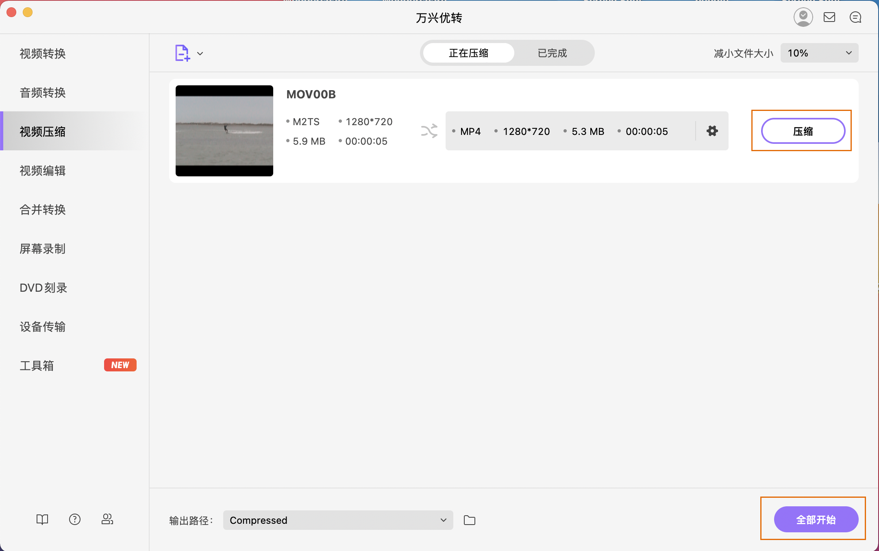879x551 pixels.
Task: Click the user account icon top right
Action: click(803, 17)
